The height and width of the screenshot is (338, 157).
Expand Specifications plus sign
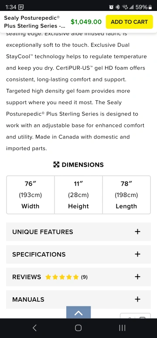(137, 254)
